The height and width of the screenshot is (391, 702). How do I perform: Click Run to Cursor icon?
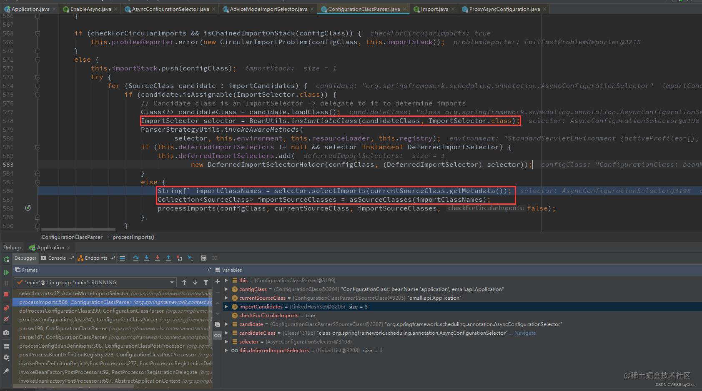click(190, 258)
